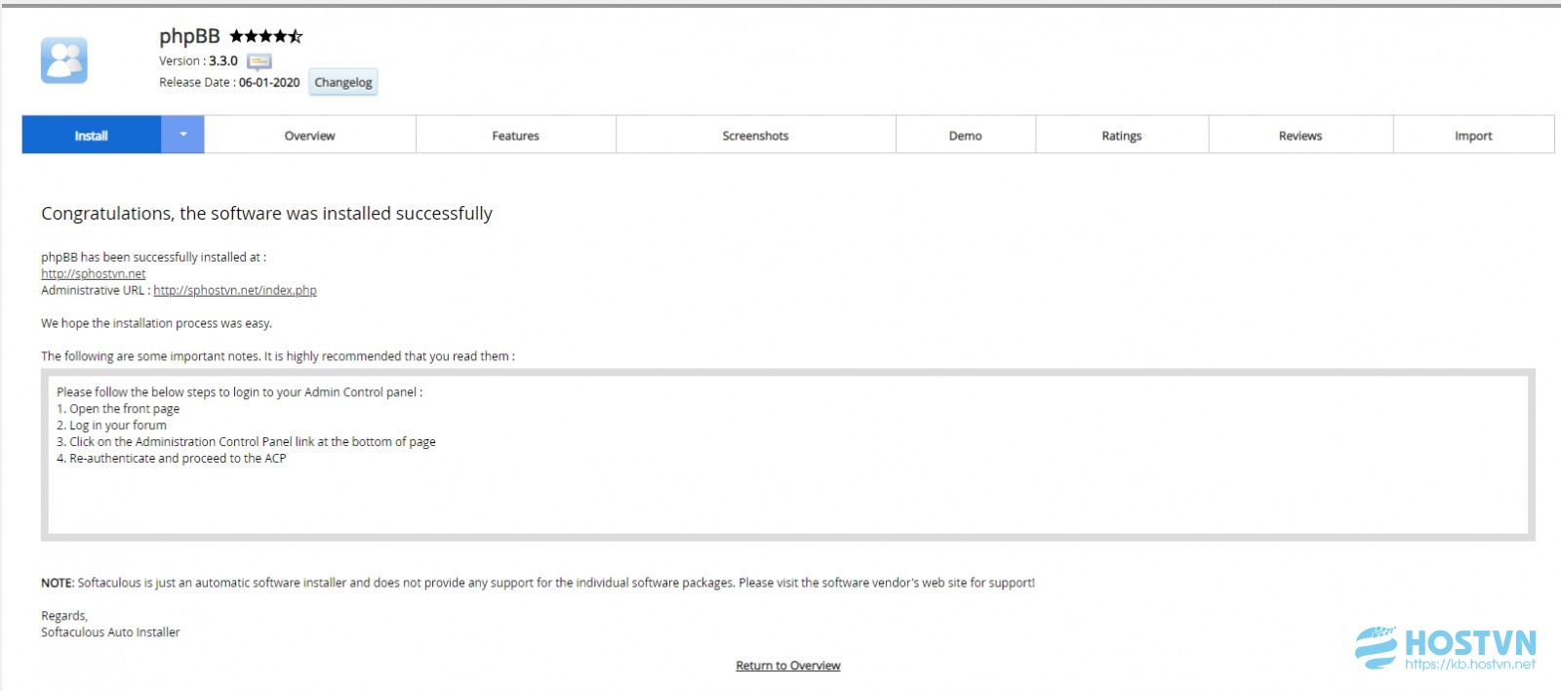Click inside the important notes text box

tap(788, 455)
